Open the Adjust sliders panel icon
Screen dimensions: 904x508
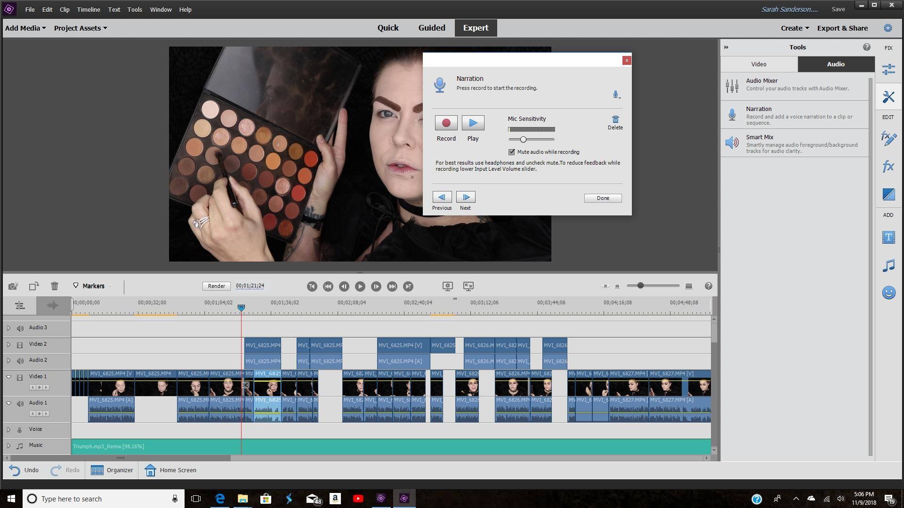pos(888,70)
